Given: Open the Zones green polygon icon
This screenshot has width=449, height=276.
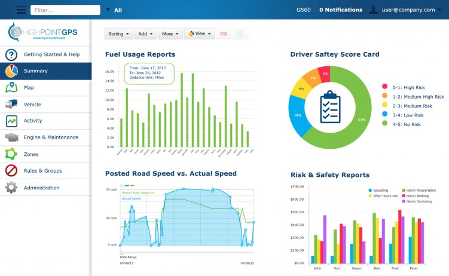Looking at the screenshot, I should click(11, 154).
